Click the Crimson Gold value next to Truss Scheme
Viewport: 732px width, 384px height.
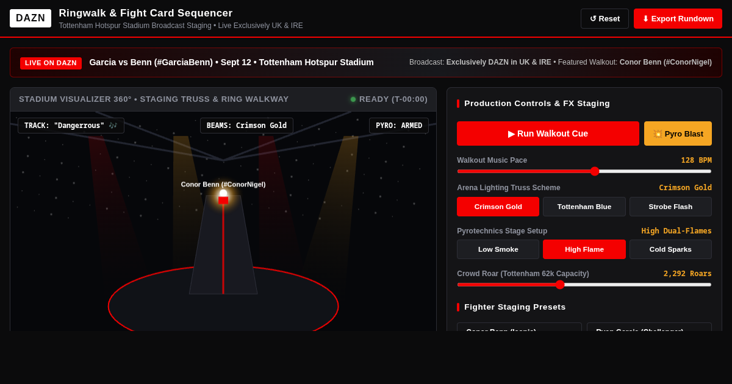685,188
